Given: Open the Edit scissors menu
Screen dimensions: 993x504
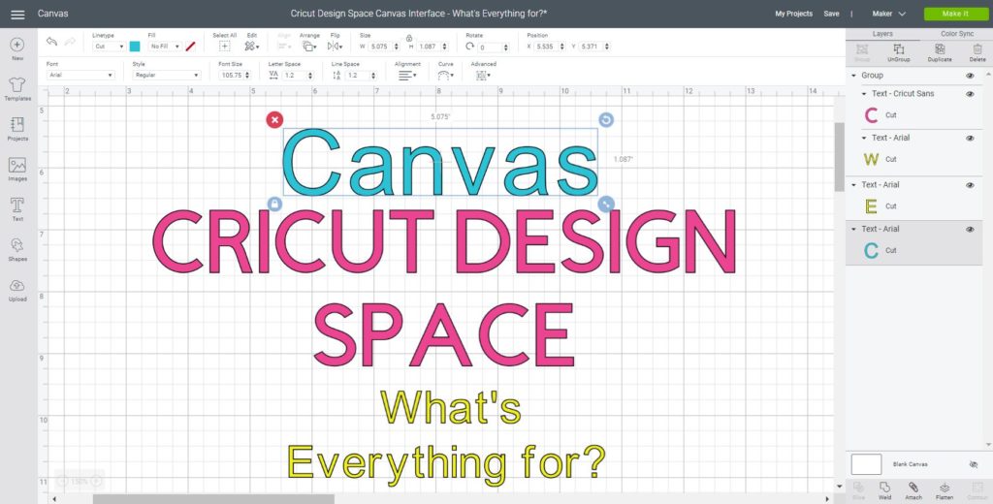Looking at the screenshot, I should [251, 47].
